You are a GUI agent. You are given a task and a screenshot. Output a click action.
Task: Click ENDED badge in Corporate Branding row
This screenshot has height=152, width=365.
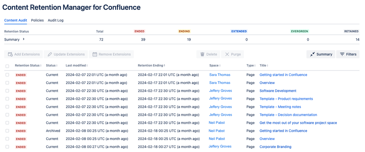21,147
